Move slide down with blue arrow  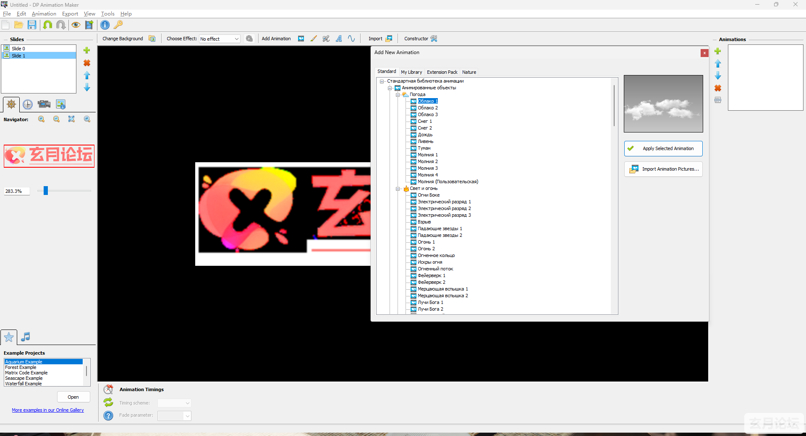click(x=87, y=87)
